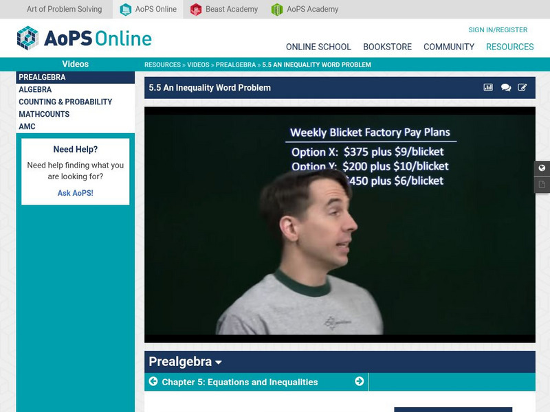Switch to the AoPS Online tab
Viewport: 550px width, 412px height.
[148, 9]
